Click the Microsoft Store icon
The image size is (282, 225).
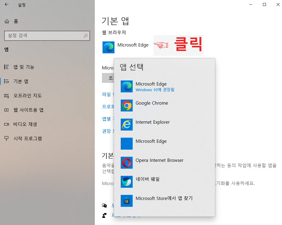pyautogui.click(x=127, y=201)
